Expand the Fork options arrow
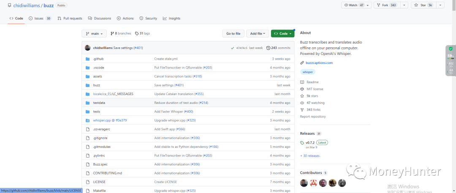 404,5
